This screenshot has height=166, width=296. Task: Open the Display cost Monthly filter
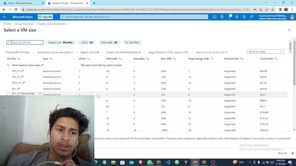click(x=61, y=42)
